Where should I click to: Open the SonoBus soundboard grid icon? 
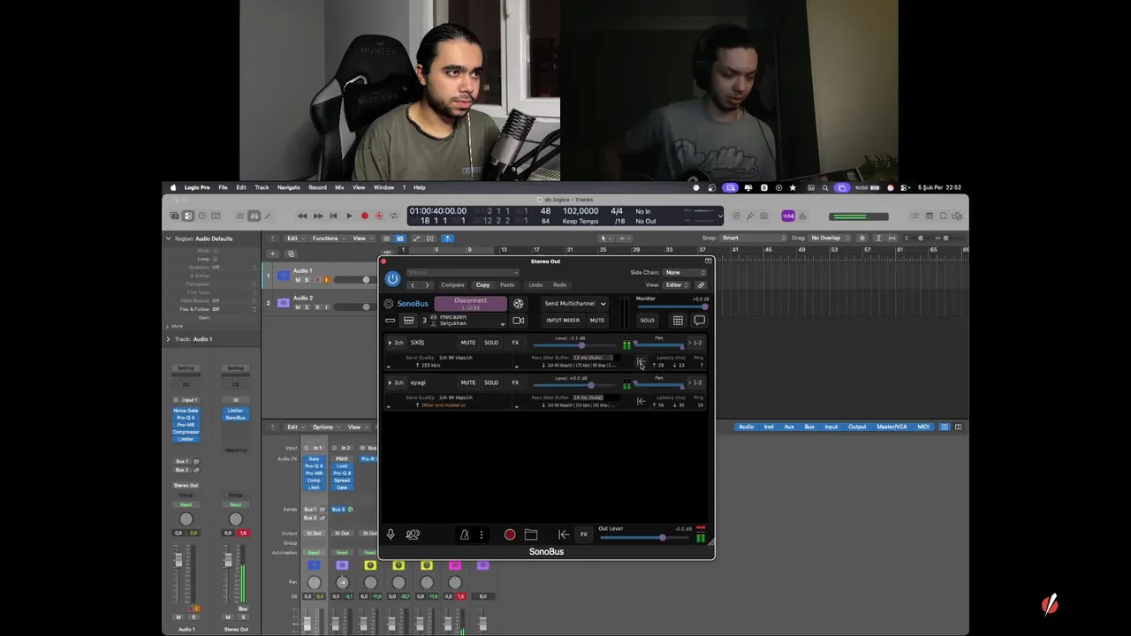click(x=678, y=321)
